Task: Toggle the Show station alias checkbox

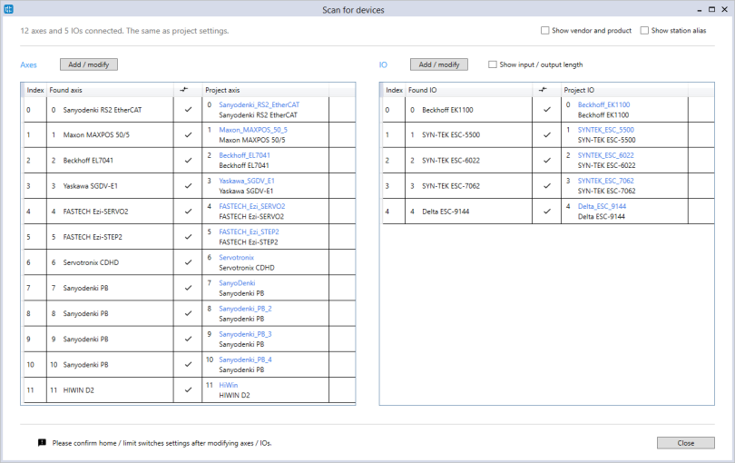Action: coord(644,31)
